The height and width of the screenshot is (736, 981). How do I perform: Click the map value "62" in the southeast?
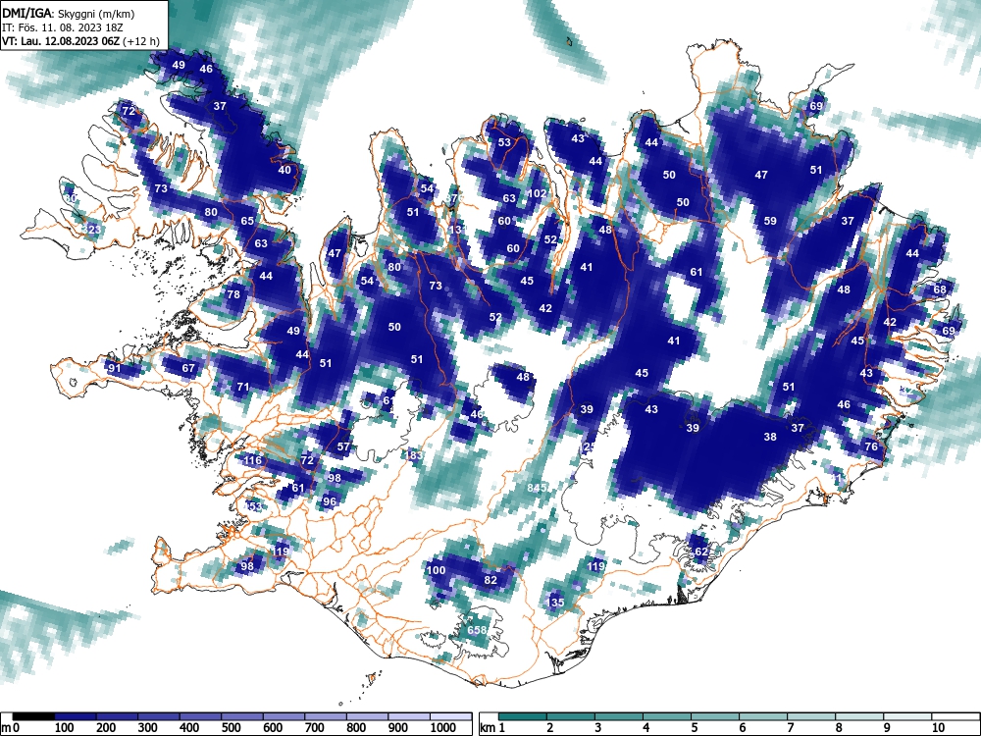pos(701,552)
